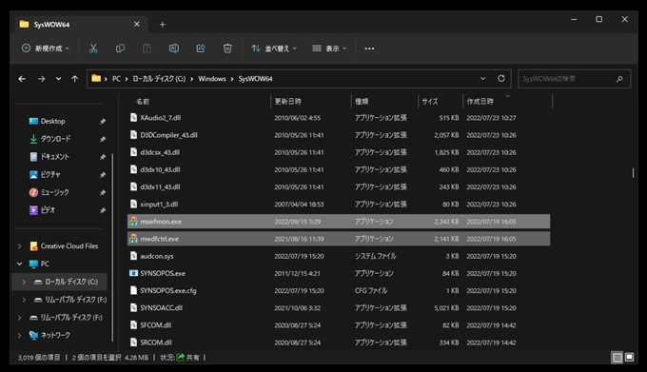Click the SysWOW64 search field

point(574,79)
